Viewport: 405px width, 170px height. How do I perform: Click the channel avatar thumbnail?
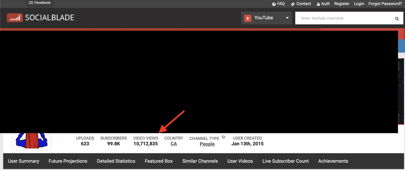[32, 140]
